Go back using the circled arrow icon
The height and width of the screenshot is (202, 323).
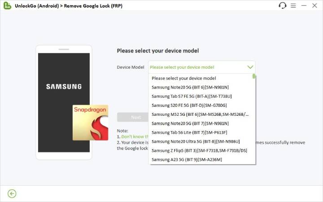pos(12,193)
